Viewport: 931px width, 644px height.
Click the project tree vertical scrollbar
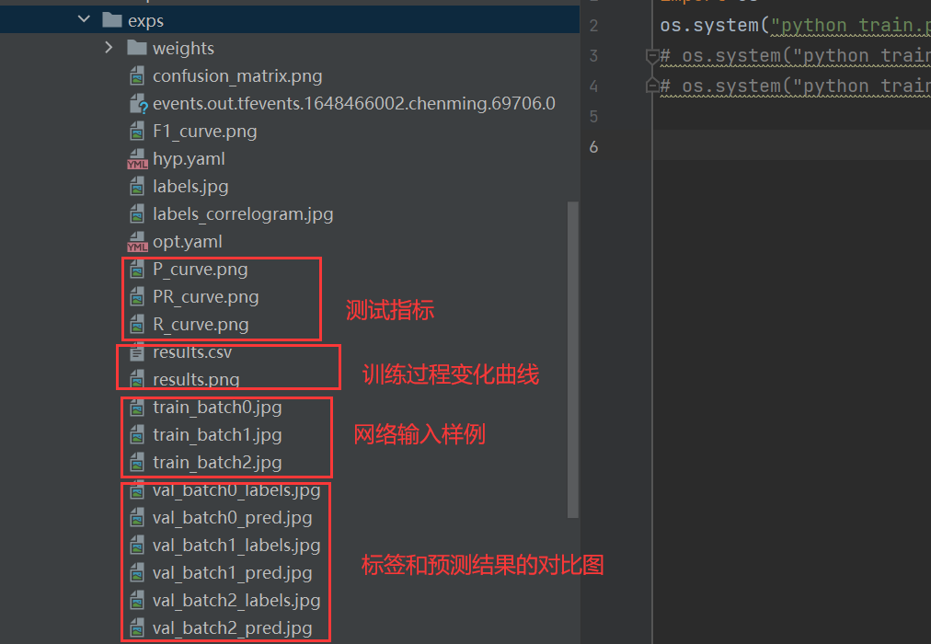(573, 360)
